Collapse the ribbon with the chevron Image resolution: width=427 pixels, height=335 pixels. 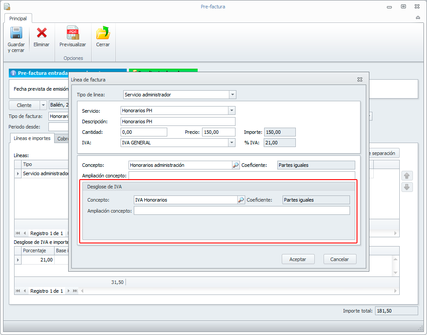coord(418,18)
